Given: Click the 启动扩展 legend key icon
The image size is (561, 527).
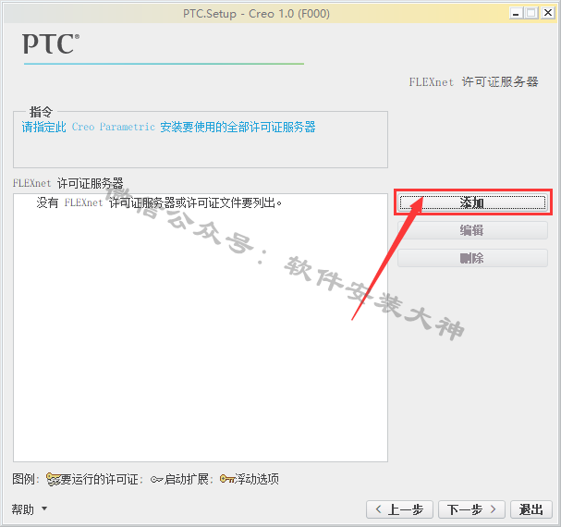Looking at the screenshot, I should click(157, 479).
